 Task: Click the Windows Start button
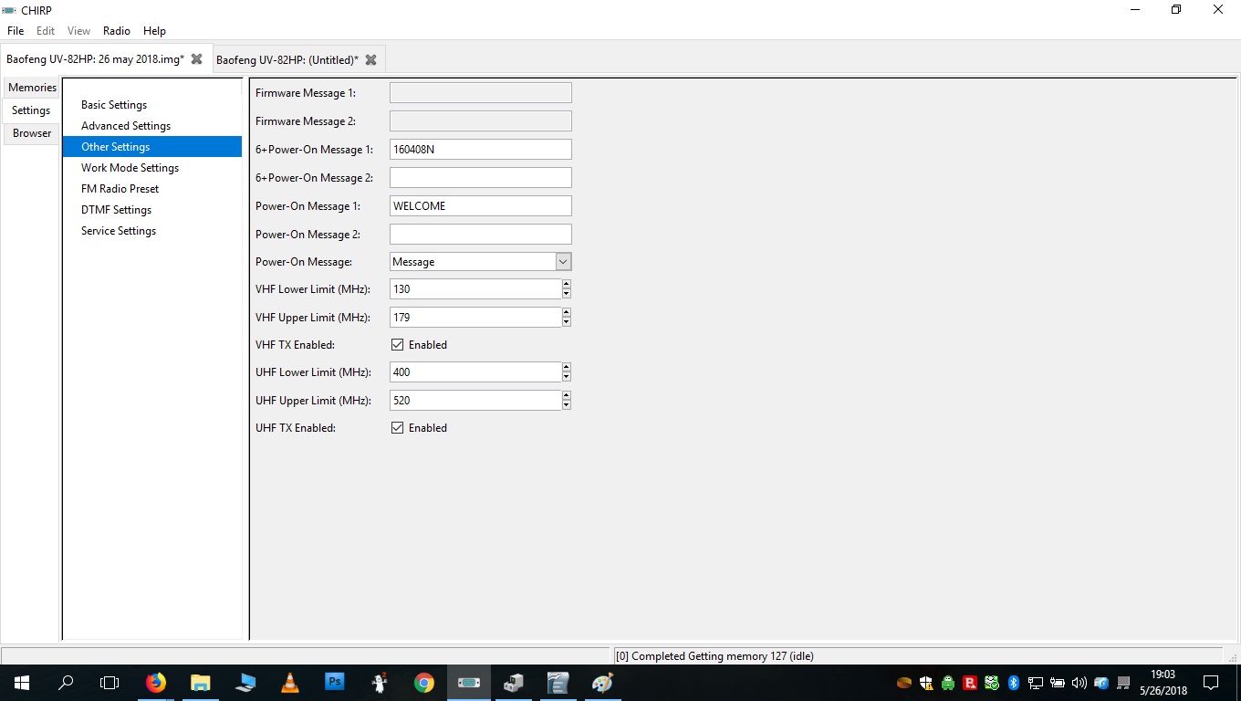(21, 682)
